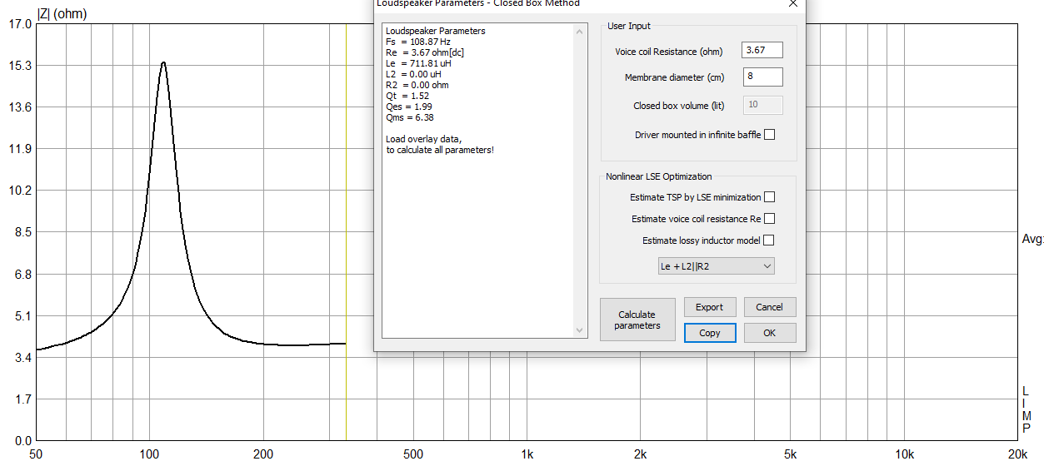Open the Le + L2||R2 model dropdown
This screenshot has height=466, width=1044.
[x=716, y=266]
